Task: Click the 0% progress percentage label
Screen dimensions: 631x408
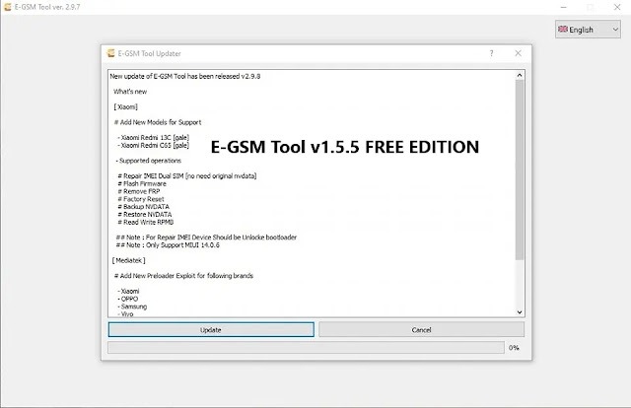Action: pyautogui.click(x=514, y=348)
